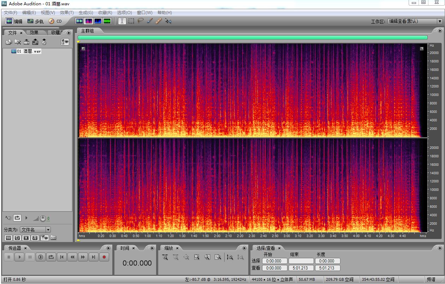The image size is (445, 284).
Task: Toggle show video files filter icon
Action: [x=26, y=238]
